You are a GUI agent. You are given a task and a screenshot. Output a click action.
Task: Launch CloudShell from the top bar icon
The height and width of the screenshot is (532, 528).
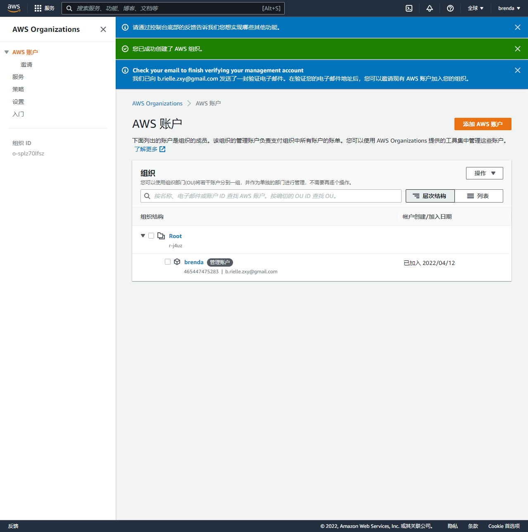[409, 8]
